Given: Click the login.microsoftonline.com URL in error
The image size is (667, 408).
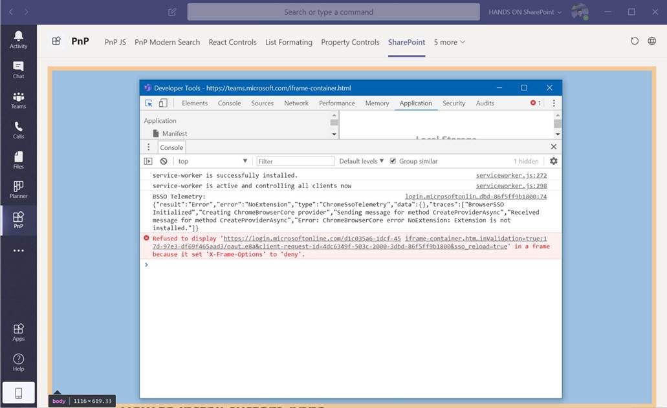Looking at the screenshot, I should 312,239.
